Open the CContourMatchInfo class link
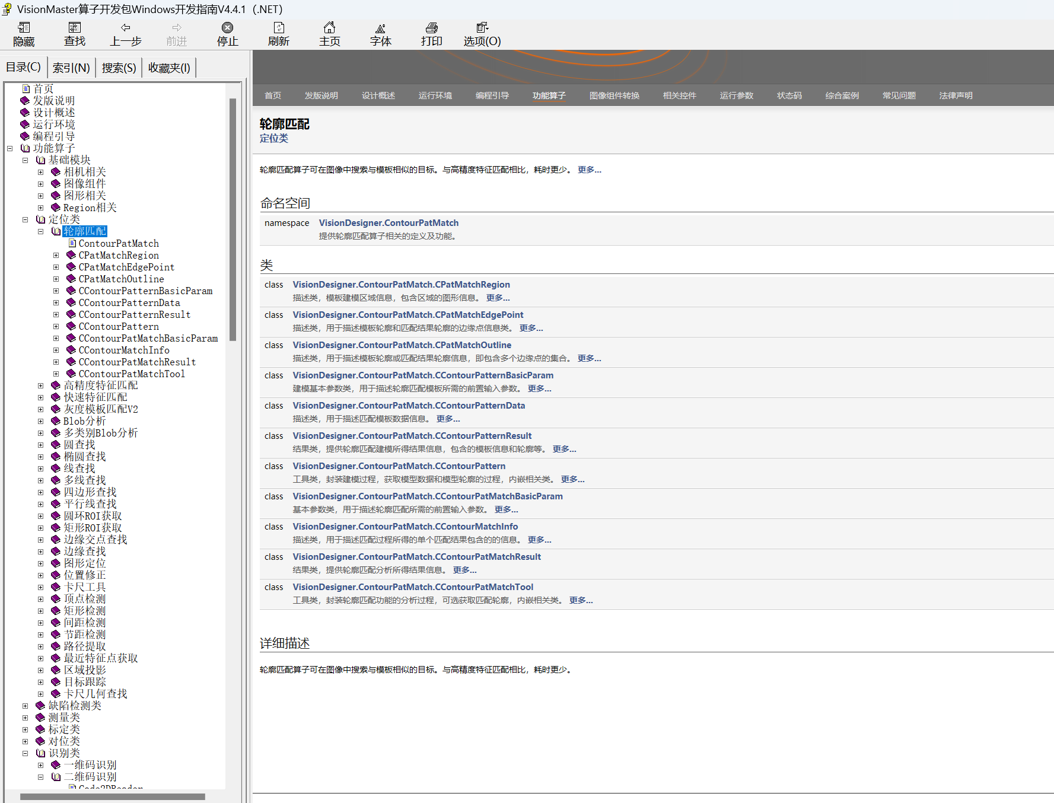Image resolution: width=1054 pixels, height=803 pixels. coord(405,527)
